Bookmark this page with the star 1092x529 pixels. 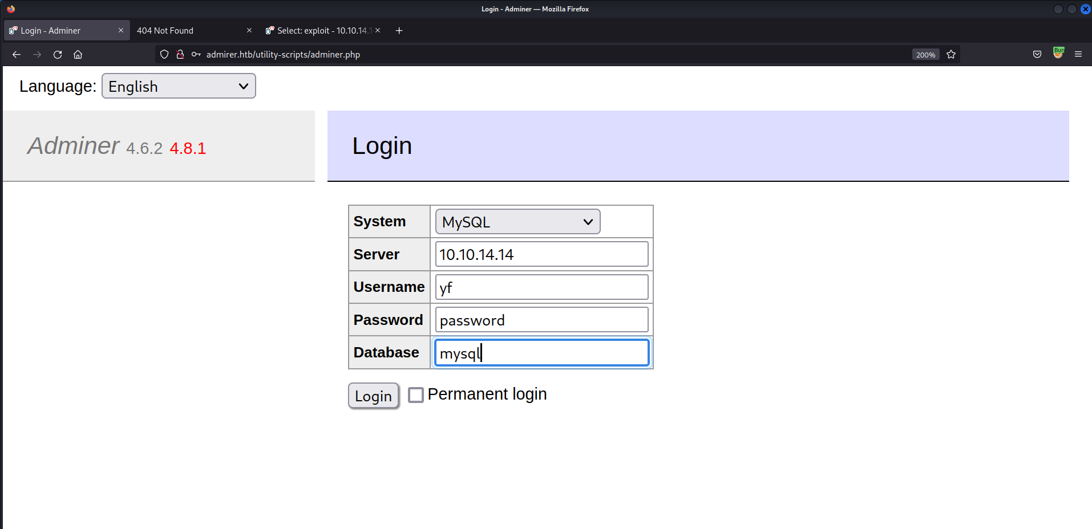coord(951,54)
